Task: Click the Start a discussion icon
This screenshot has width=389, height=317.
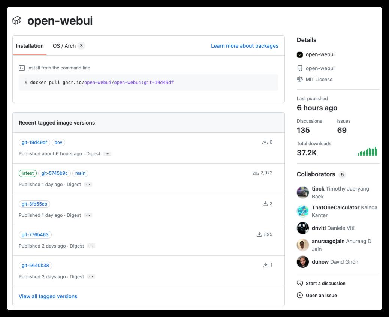Action: click(x=300, y=283)
